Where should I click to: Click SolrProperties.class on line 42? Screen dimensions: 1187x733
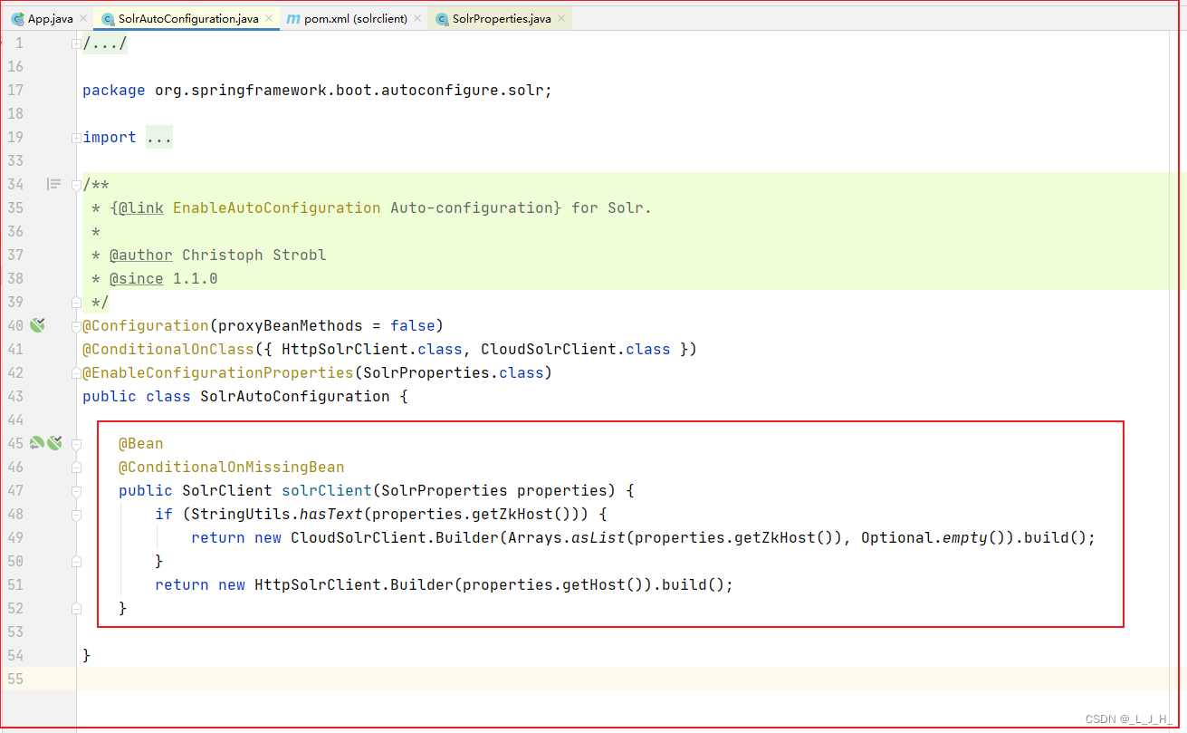point(454,372)
